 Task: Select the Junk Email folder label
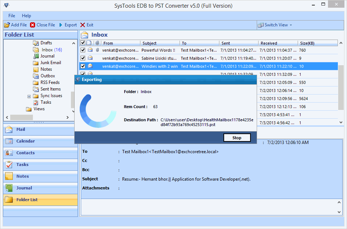[51, 63]
